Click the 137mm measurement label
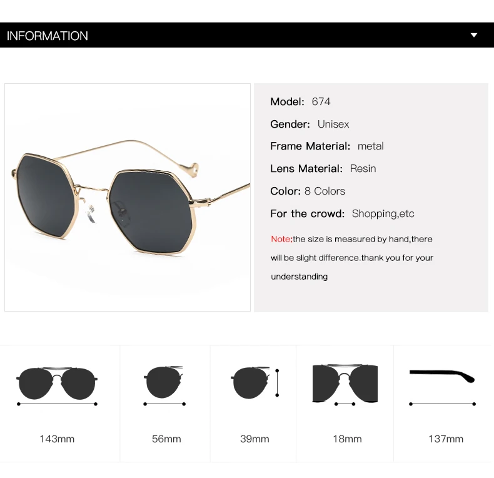 tap(446, 439)
